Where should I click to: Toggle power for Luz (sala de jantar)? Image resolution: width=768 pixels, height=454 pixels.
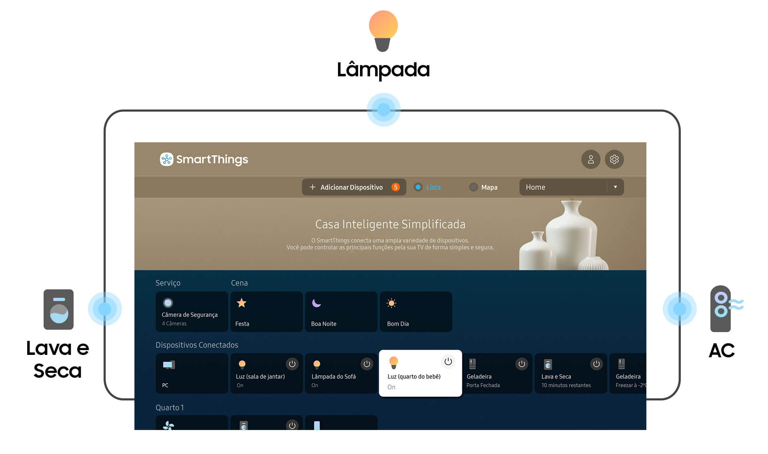(292, 364)
